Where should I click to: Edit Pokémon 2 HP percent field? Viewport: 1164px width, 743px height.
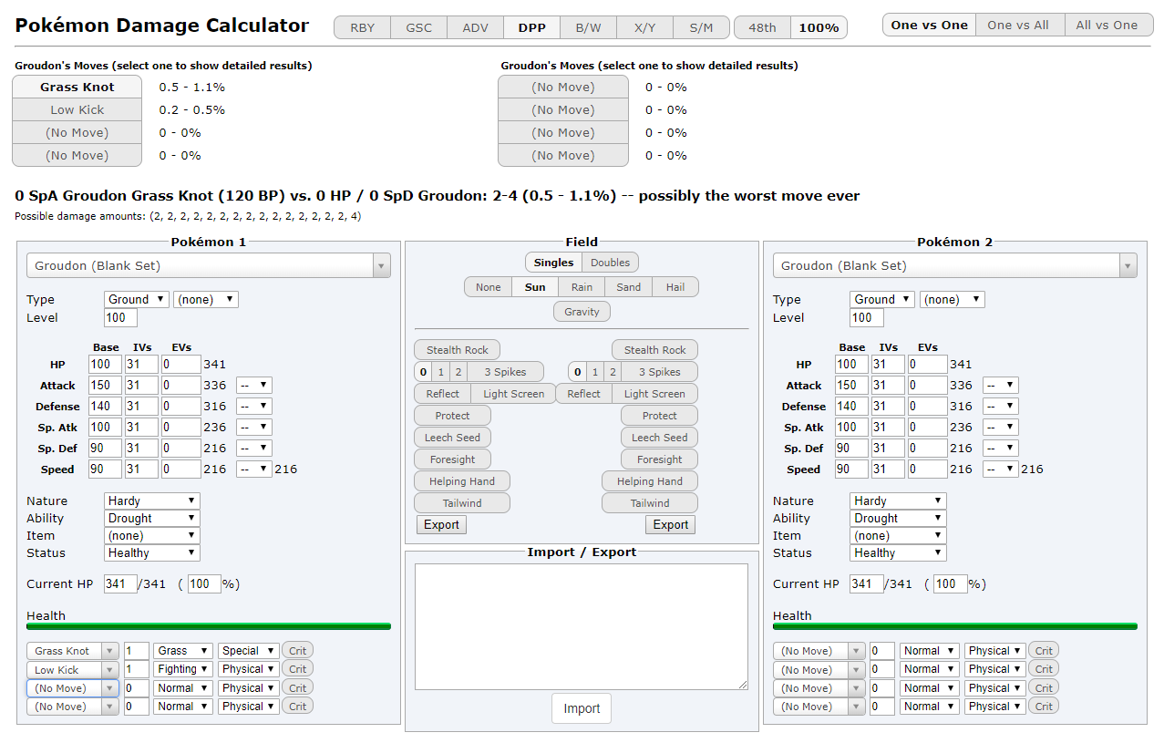pos(951,584)
